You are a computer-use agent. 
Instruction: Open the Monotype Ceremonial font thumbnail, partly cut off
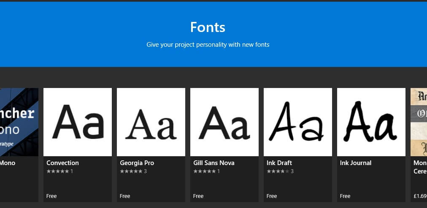pos(419,122)
